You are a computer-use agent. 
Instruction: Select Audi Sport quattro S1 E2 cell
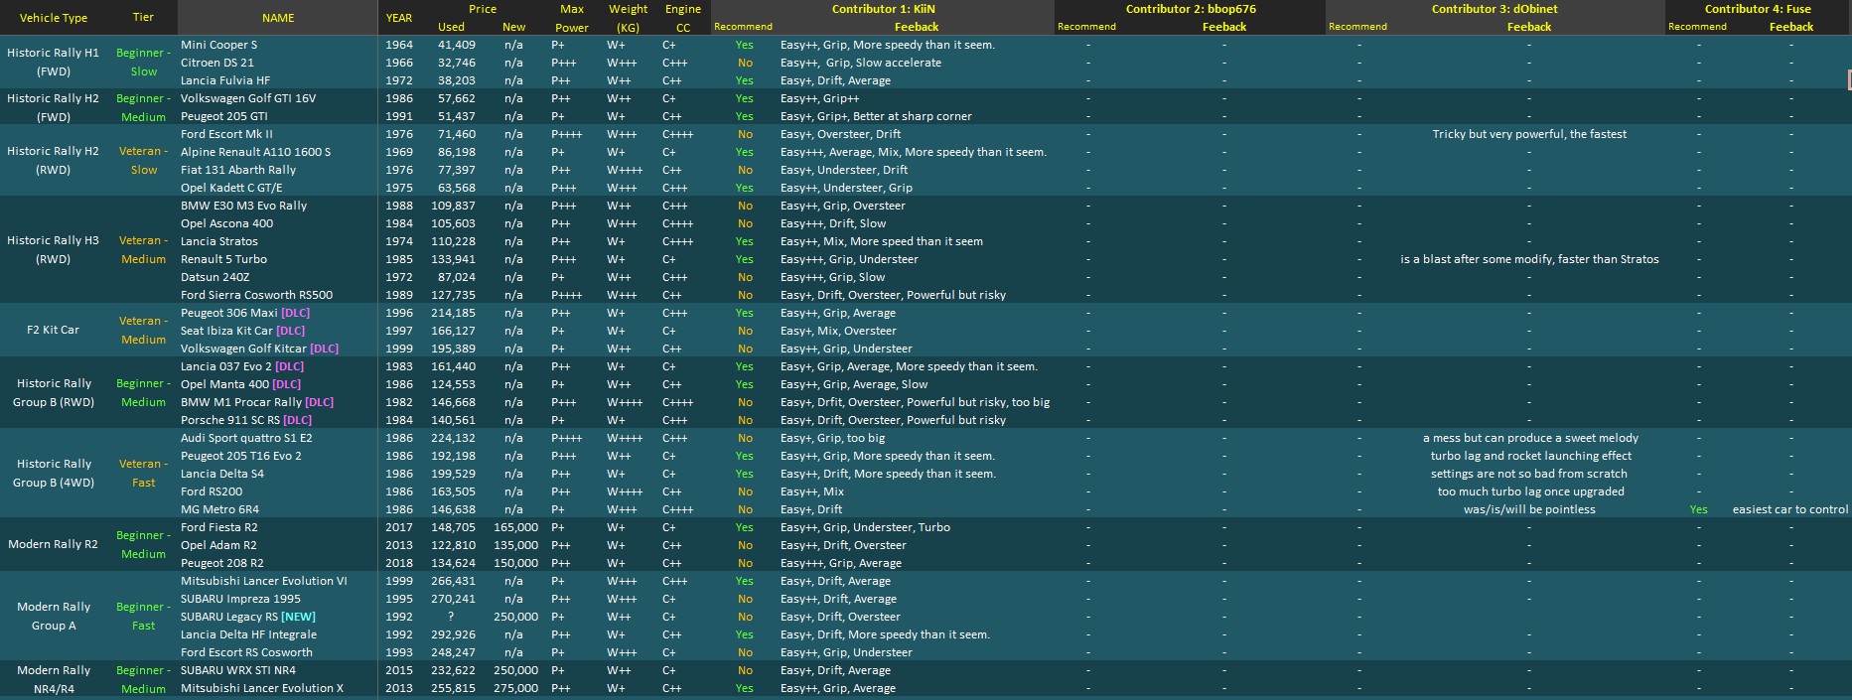278,438
